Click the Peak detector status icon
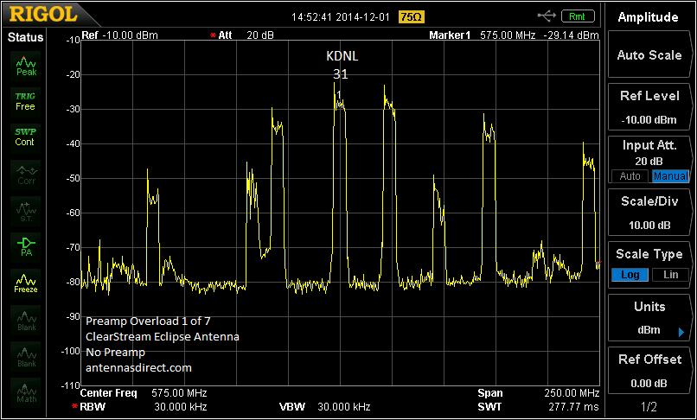697x420 pixels. coord(26,67)
